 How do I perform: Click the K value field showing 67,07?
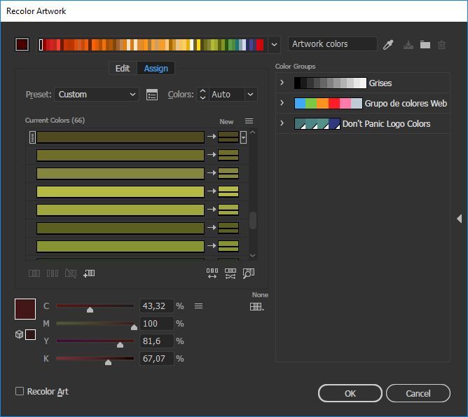[x=156, y=359]
